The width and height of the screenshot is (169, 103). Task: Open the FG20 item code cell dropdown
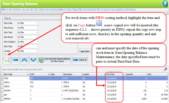pos(28,79)
